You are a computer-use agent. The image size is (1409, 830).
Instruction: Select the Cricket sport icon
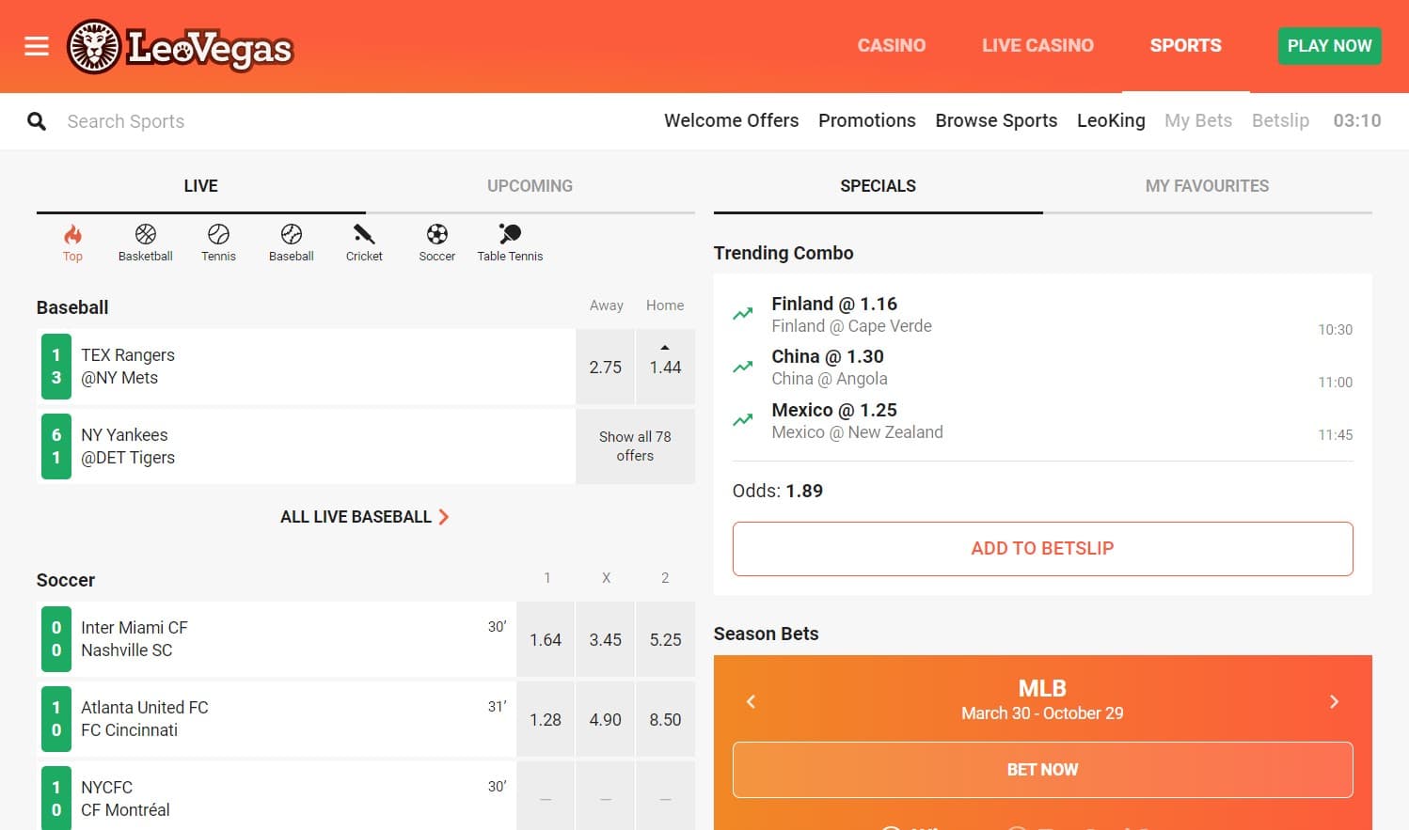(364, 243)
